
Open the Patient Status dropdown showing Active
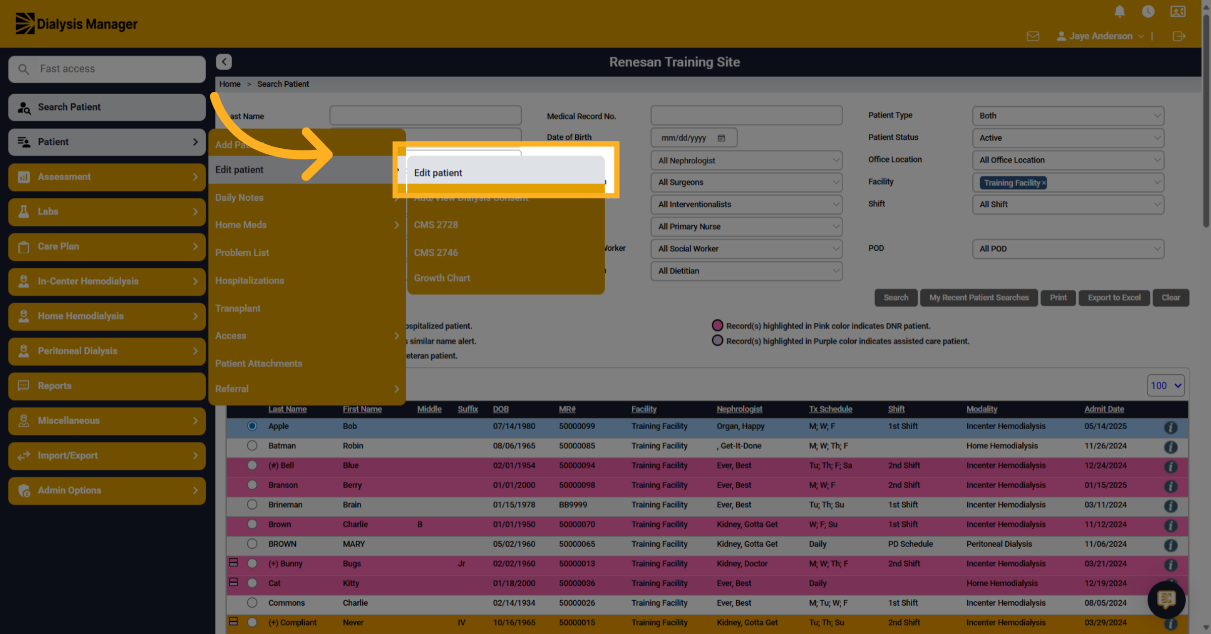point(1068,138)
